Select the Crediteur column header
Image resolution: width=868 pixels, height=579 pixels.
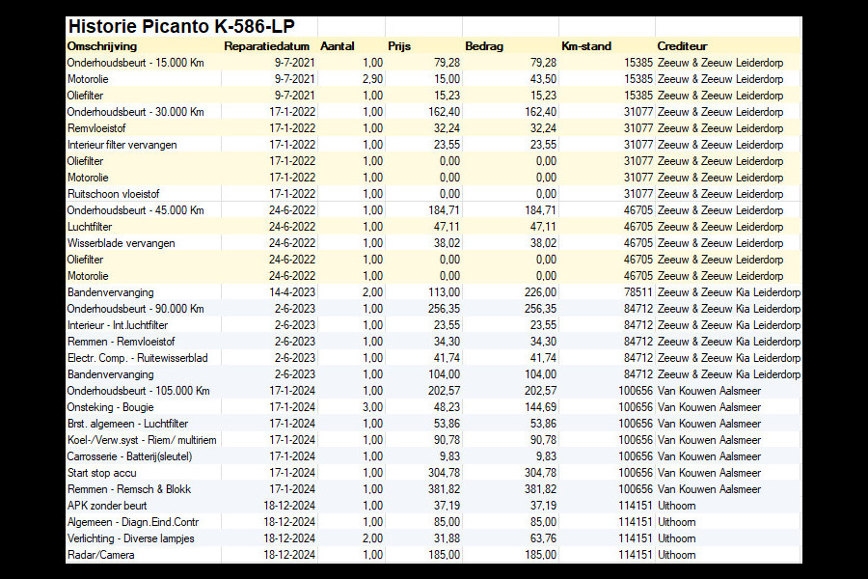[682, 46]
